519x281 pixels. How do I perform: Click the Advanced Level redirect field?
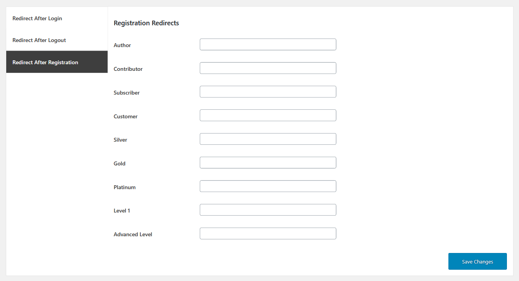268,234
